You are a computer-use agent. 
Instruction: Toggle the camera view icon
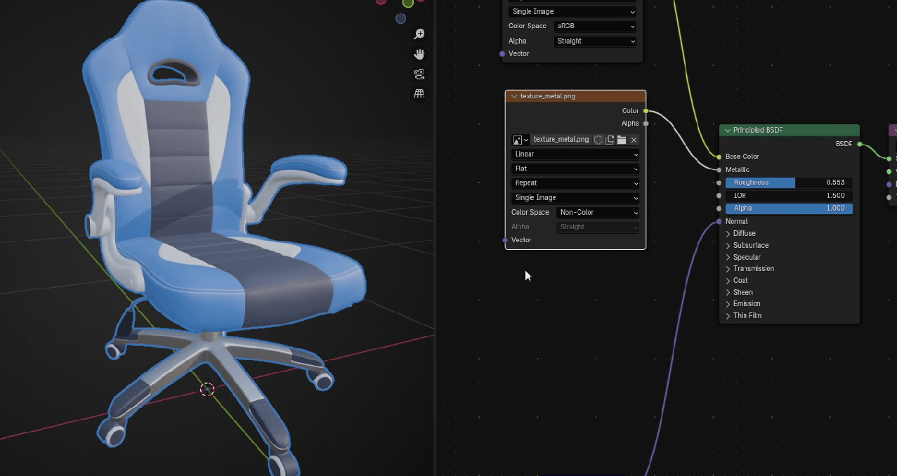pyautogui.click(x=419, y=74)
